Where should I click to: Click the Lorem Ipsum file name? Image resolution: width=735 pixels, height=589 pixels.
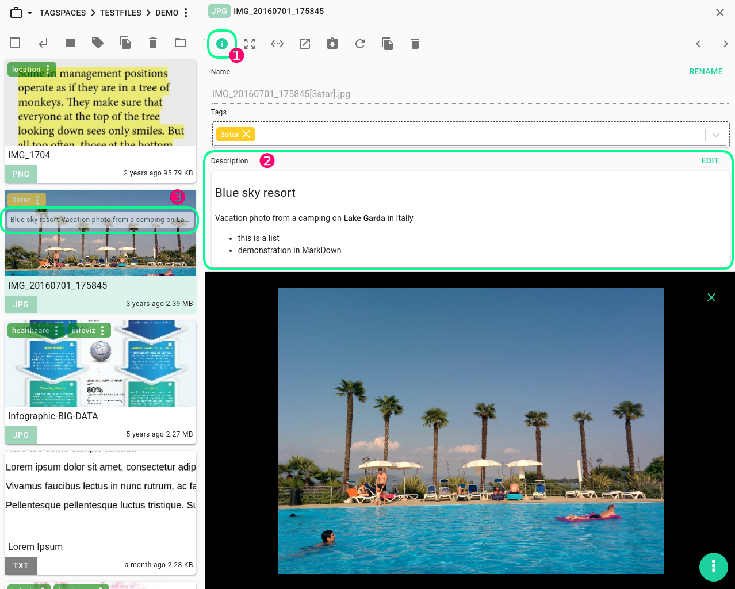36,546
